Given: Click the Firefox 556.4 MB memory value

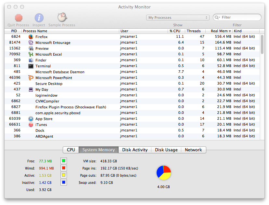Looking at the screenshot, I should (223, 36).
